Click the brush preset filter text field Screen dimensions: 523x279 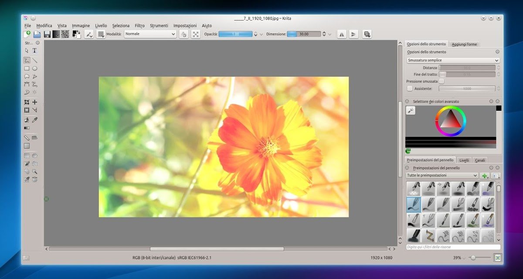[453, 247]
